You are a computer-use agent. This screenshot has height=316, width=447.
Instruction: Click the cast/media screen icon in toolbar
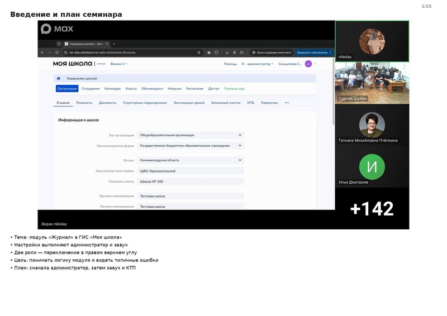[242, 52]
